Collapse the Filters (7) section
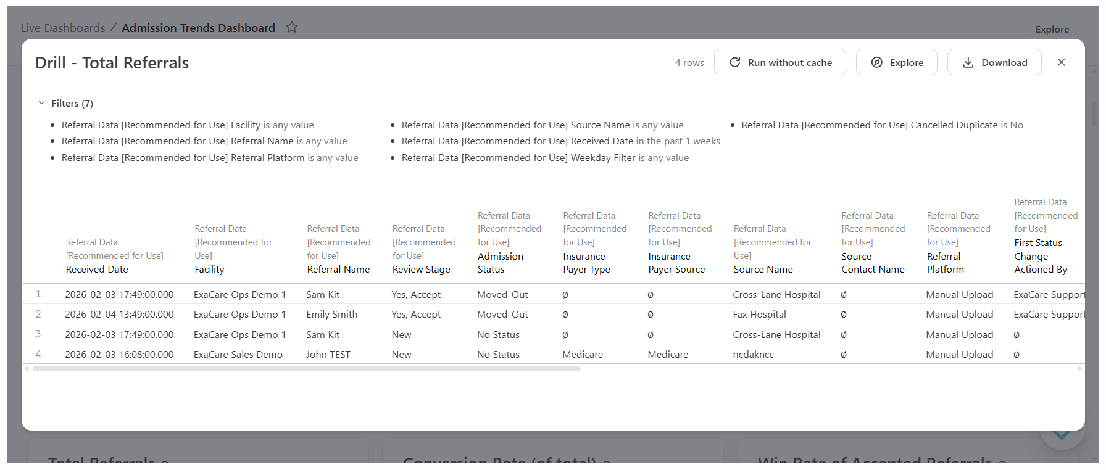Image resolution: width=1106 pixels, height=470 pixels. tap(65, 104)
